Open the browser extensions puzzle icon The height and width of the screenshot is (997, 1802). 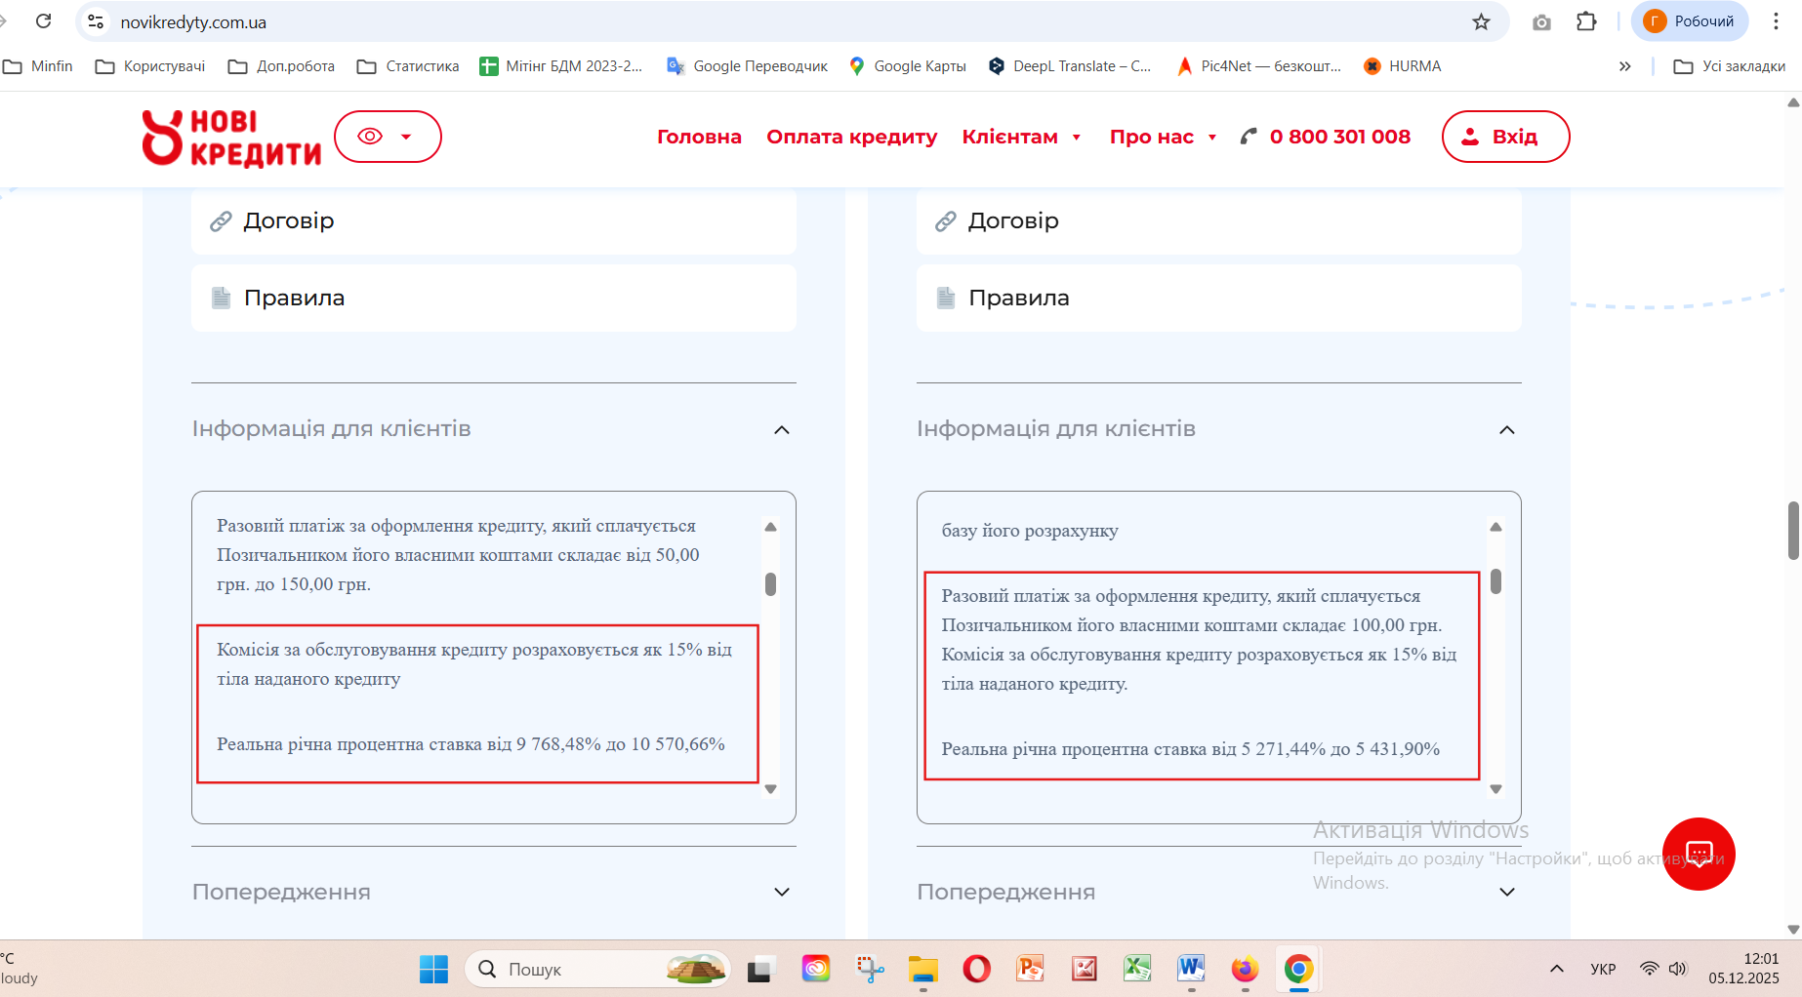[1586, 21]
